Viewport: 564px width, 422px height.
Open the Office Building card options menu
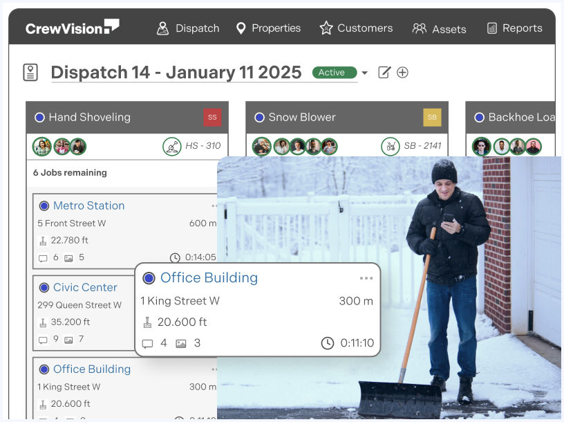pos(366,278)
